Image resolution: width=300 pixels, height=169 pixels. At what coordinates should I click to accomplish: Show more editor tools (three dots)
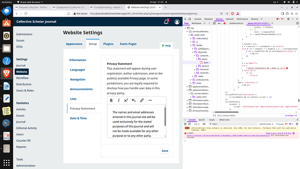tap(150, 100)
